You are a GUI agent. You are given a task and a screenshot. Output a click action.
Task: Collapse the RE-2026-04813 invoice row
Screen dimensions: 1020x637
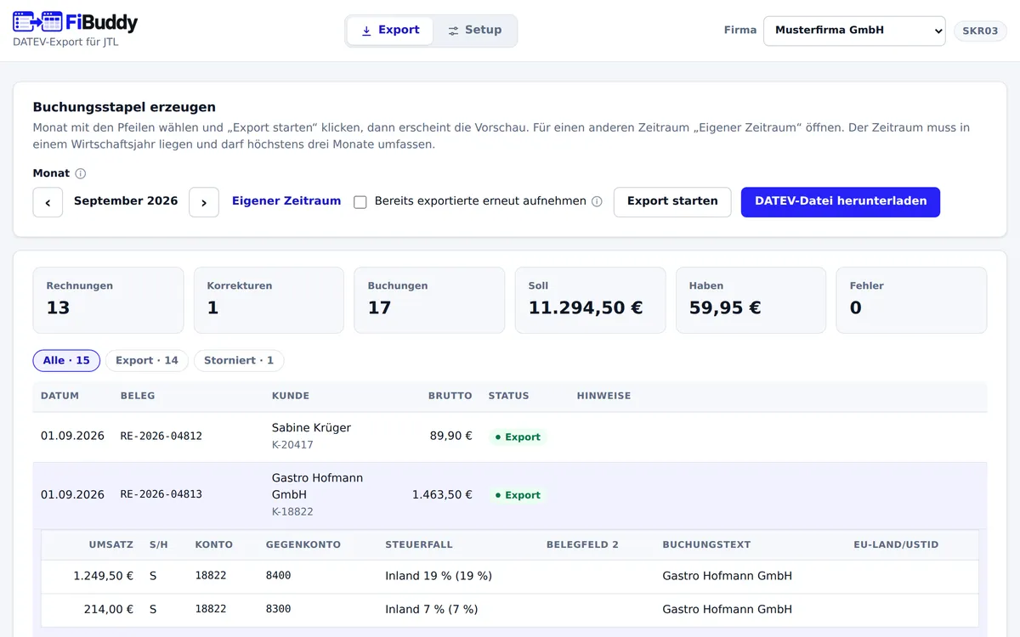[510, 495]
